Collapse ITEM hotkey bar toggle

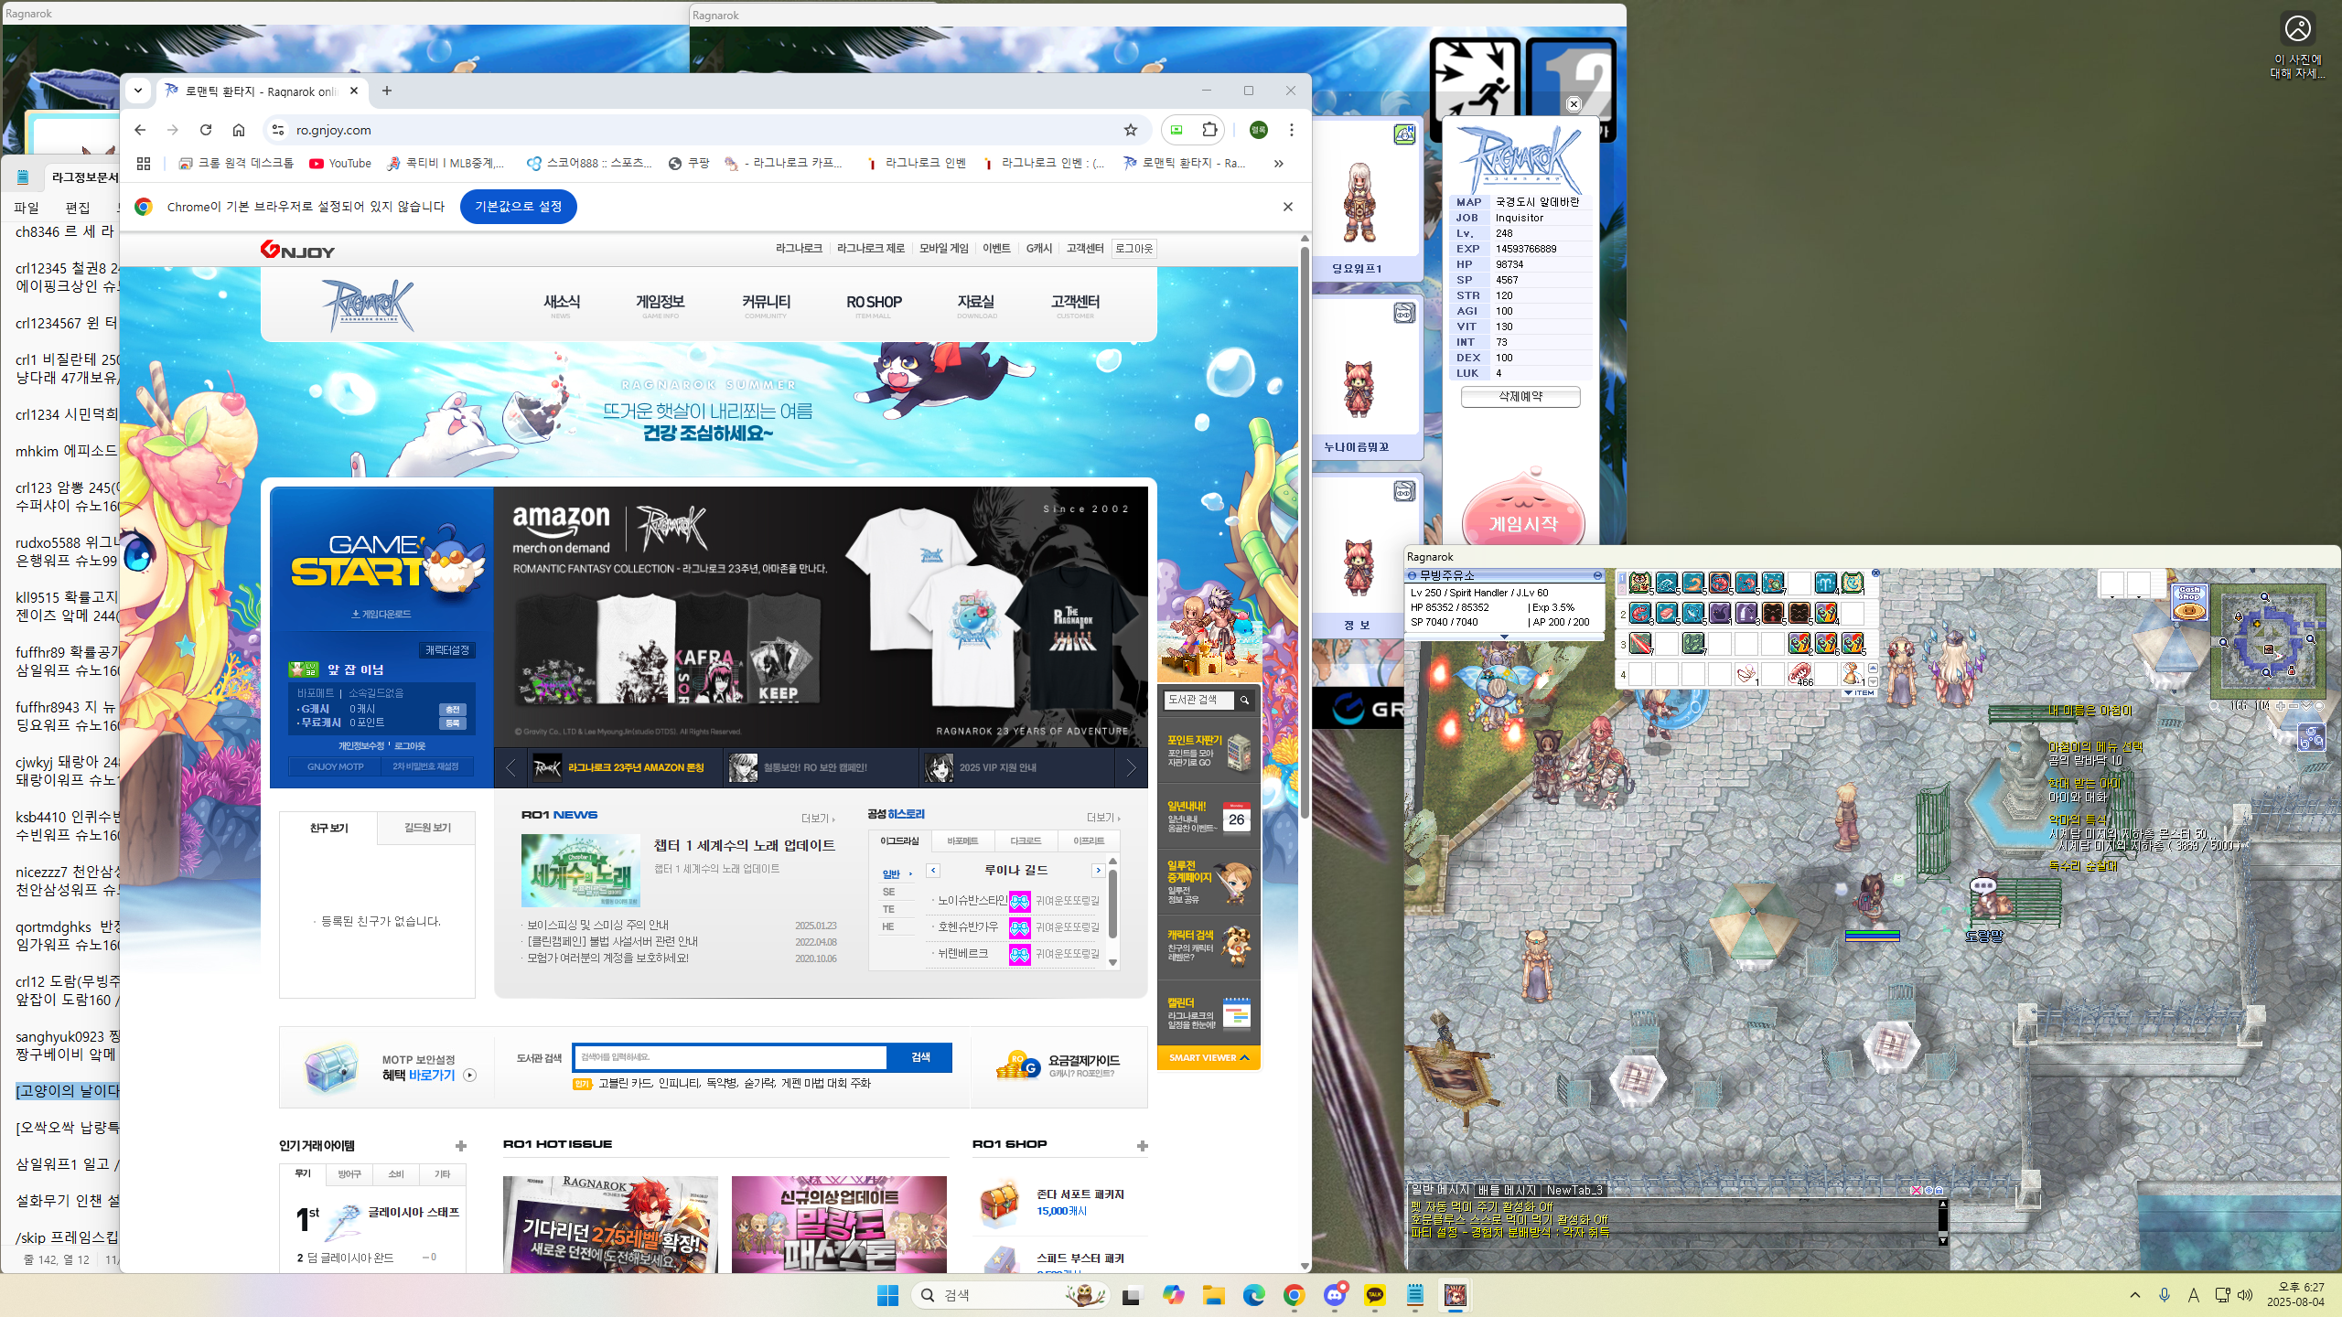tap(1859, 692)
